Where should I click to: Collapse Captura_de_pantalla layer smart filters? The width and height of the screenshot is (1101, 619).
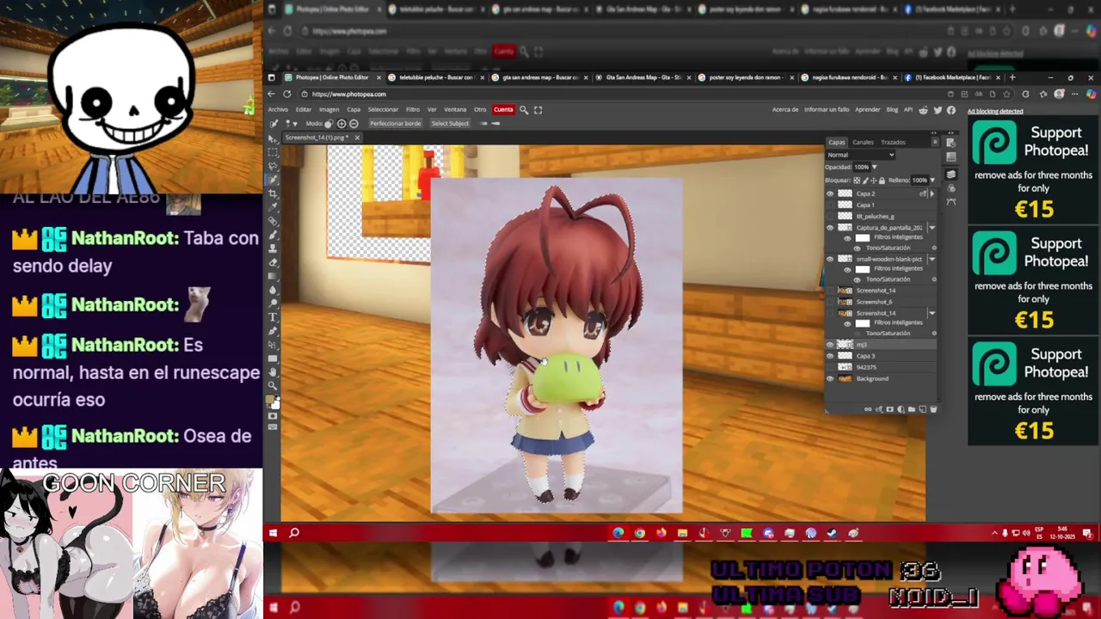(x=932, y=228)
